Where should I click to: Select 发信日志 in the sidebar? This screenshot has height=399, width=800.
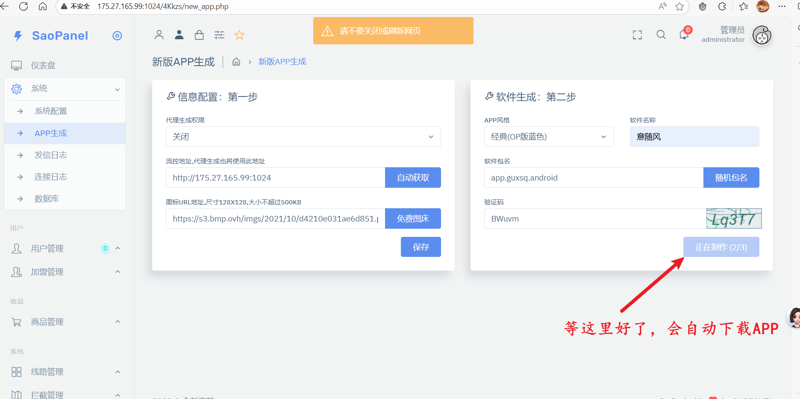coord(51,155)
